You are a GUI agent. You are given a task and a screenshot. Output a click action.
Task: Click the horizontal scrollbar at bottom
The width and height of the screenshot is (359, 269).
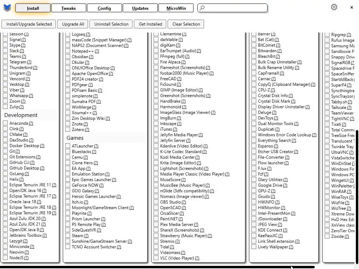pos(158,267)
